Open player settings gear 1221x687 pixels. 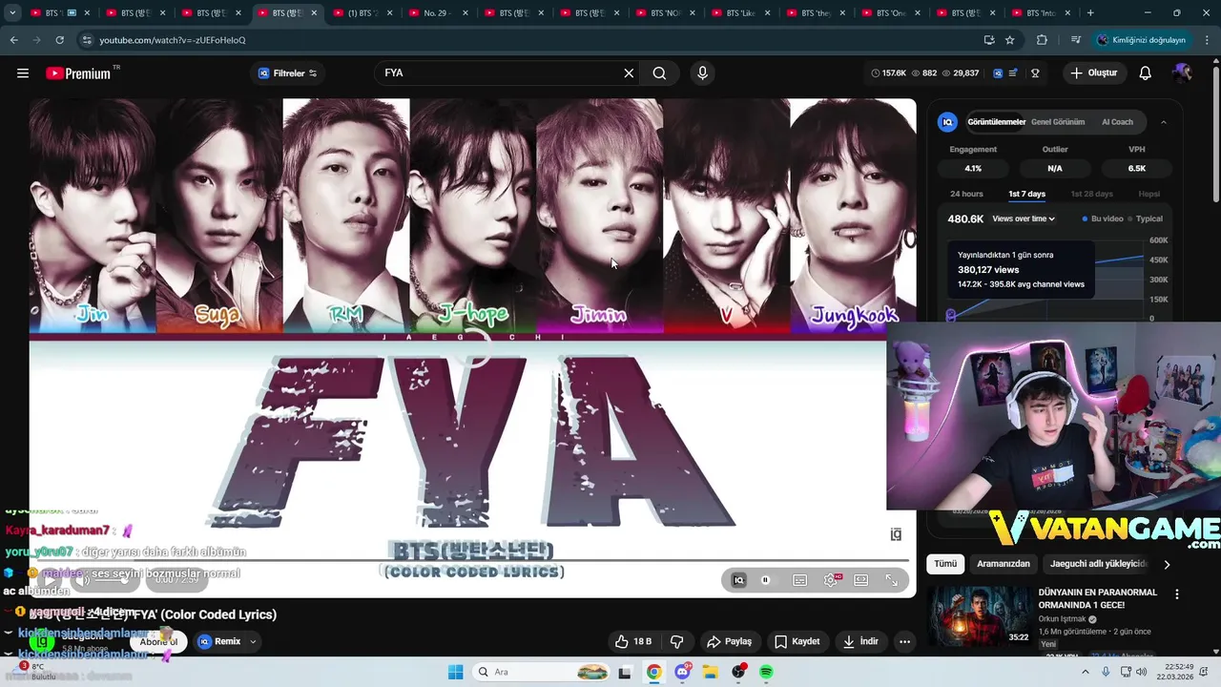click(831, 580)
